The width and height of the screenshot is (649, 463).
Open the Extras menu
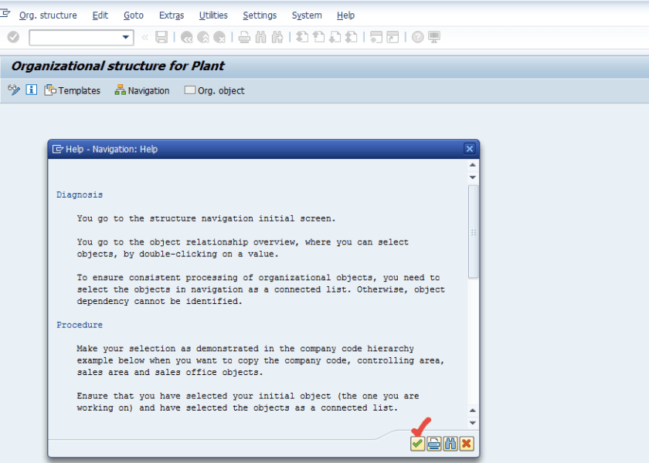point(172,15)
